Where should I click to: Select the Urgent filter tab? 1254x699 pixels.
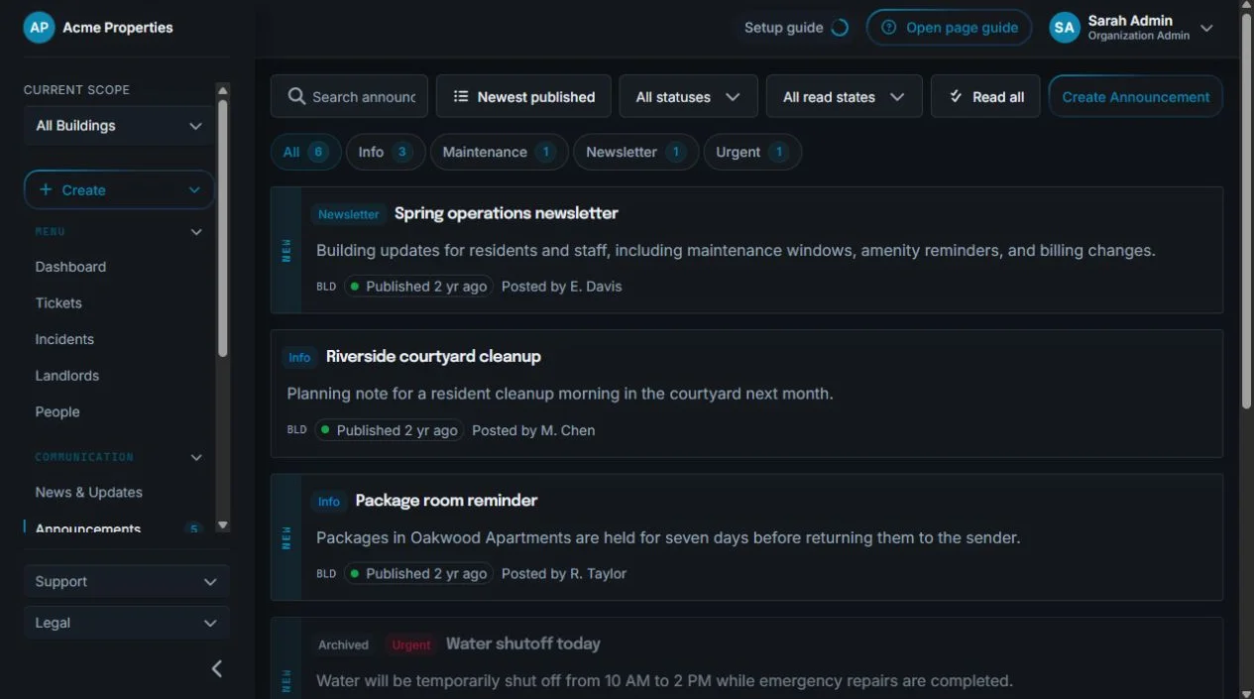[x=752, y=152]
